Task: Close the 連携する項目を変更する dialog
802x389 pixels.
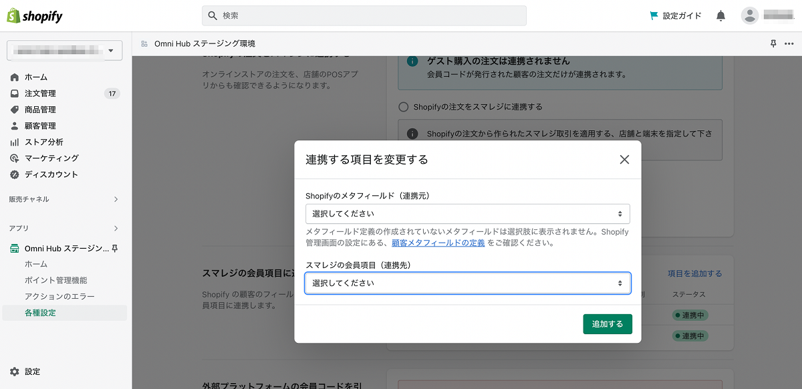Action: point(624,160)
